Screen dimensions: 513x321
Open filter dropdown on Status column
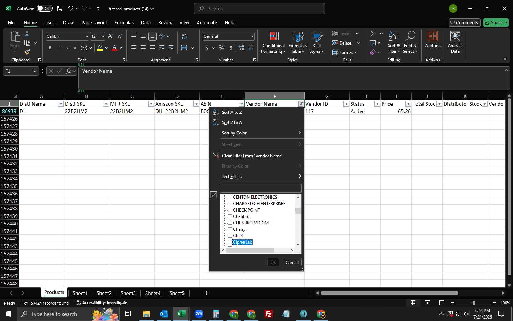(377, 104)
